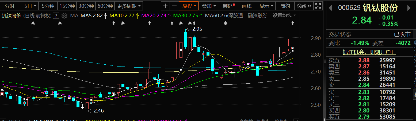Switch to the 分时 intraday view
Image resolution: width=416 pixels, height=121 pixels.
click(x=10, y=6)
